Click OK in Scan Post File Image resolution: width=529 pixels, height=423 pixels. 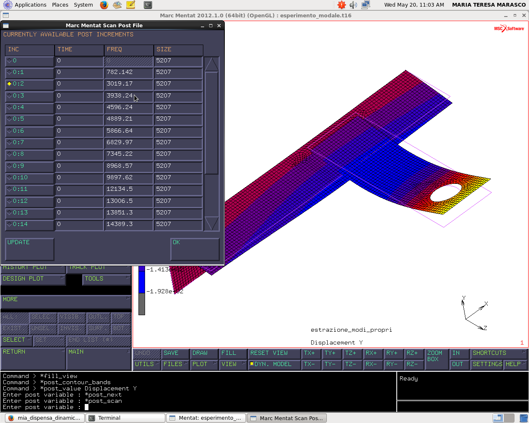click(x=195, y=249)
